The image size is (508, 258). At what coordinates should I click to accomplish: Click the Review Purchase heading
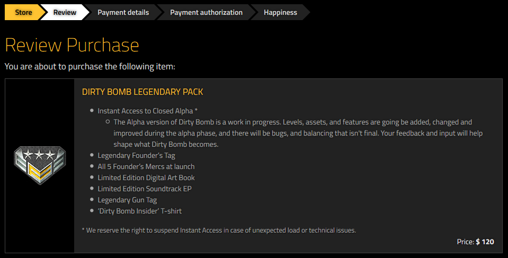[x=72, y=45]
